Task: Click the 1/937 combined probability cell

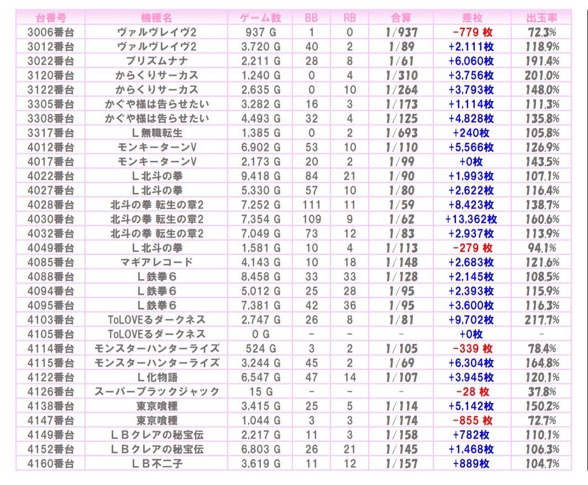Action: [401, 32]
